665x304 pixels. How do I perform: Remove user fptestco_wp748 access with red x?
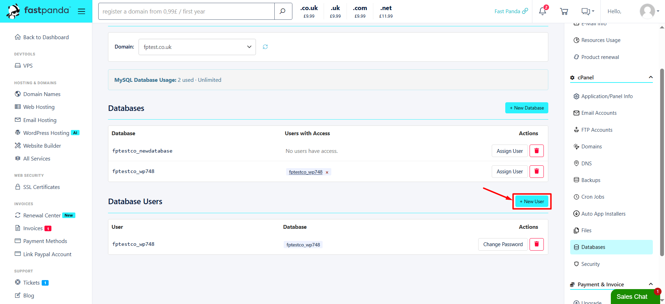pos(327,172)
